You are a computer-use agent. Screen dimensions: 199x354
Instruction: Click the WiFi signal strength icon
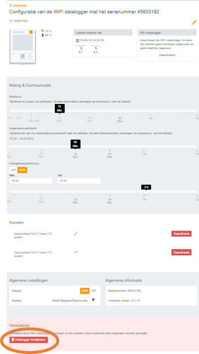tap(43, 31)
